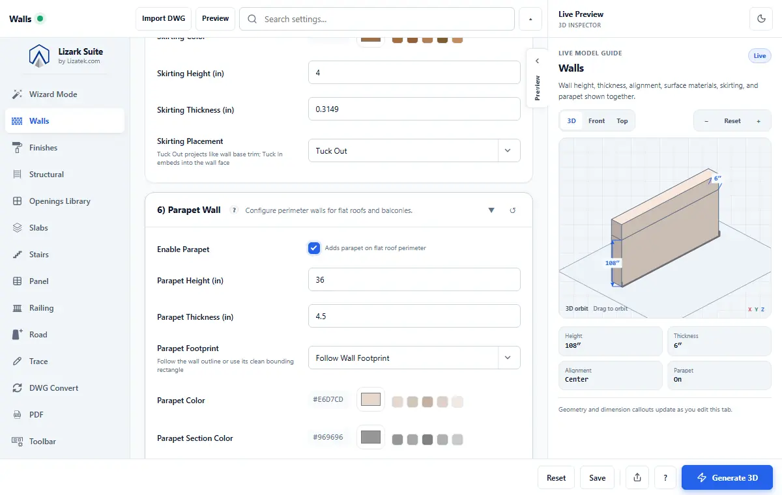Collapse the Parapet Wall section
This screenshot has height=495, width=782.
tap(491, 210)
